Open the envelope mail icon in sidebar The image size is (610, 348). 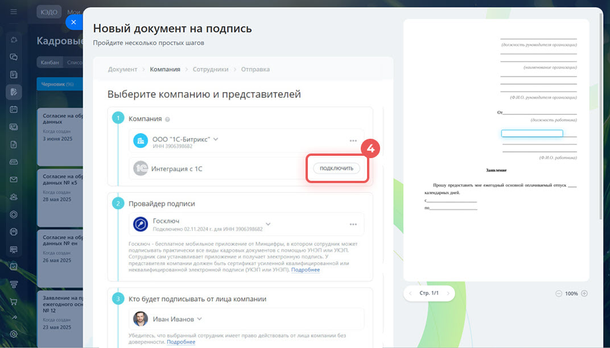coord(14,180)
